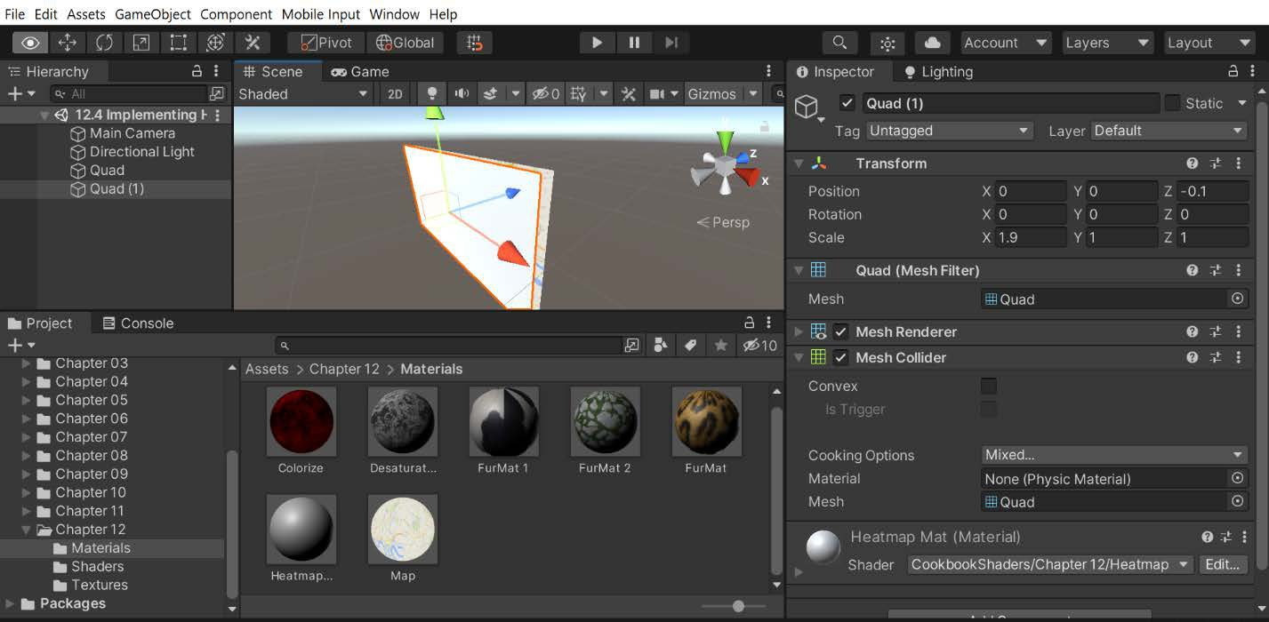The height and width of the screenshot is (622, 1269).
Task: Toggle Quad (1) active checkbox
Action: 847,103
